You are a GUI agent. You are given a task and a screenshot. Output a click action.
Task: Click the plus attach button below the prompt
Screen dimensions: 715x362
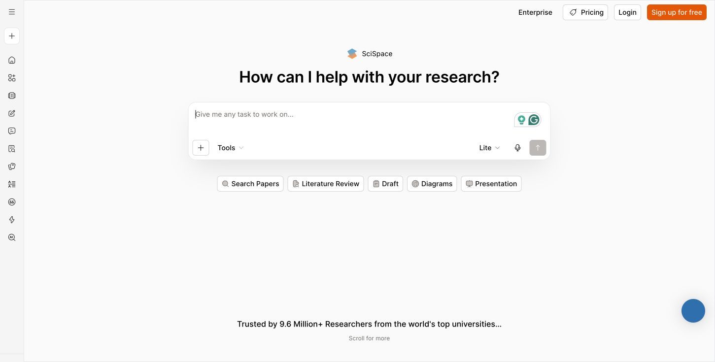click(x=201, y=148)
